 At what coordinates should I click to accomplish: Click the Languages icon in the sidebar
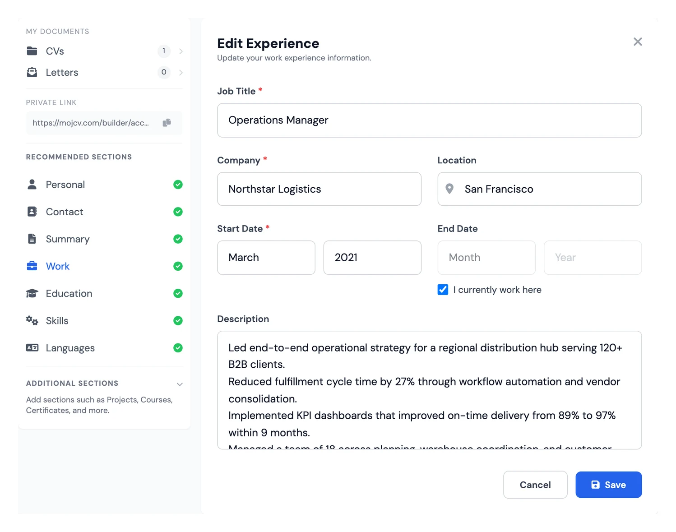[32, 348]
